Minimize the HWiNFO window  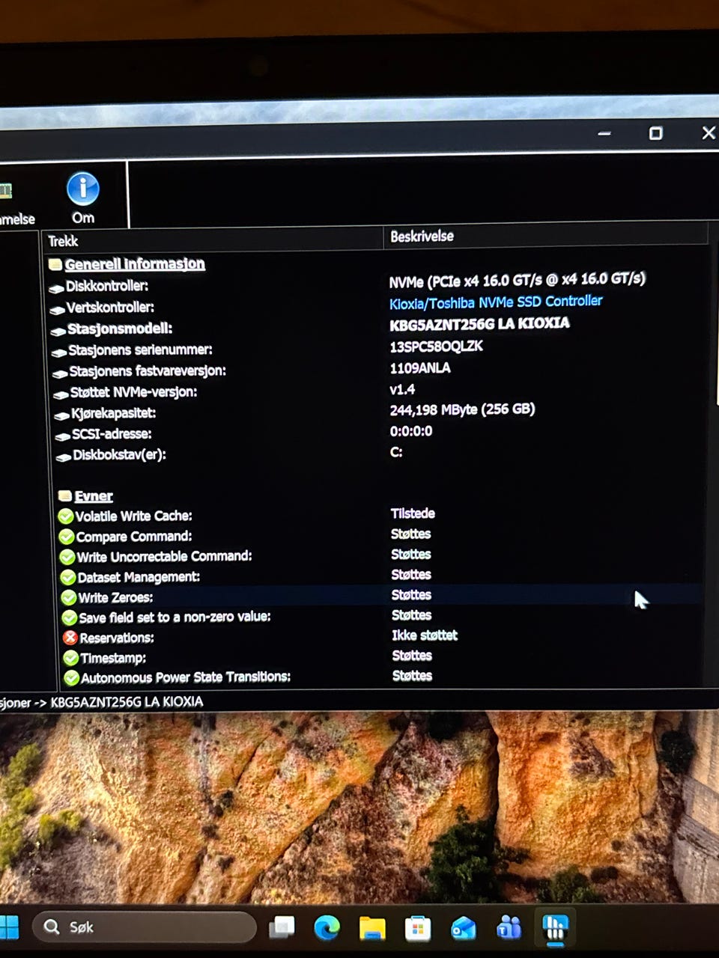point(604,133)
